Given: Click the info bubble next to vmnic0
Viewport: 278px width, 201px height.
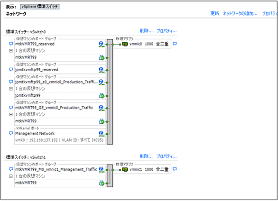Looking at the screenshot, I should click(175, 44).
